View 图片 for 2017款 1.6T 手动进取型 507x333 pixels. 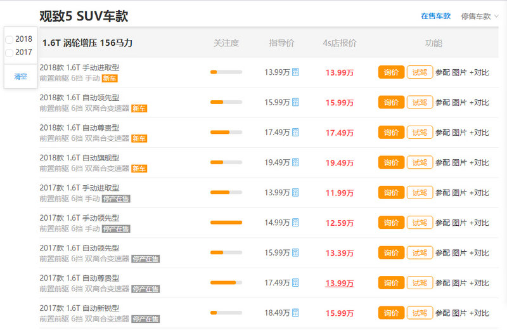[x=459, y=193]
